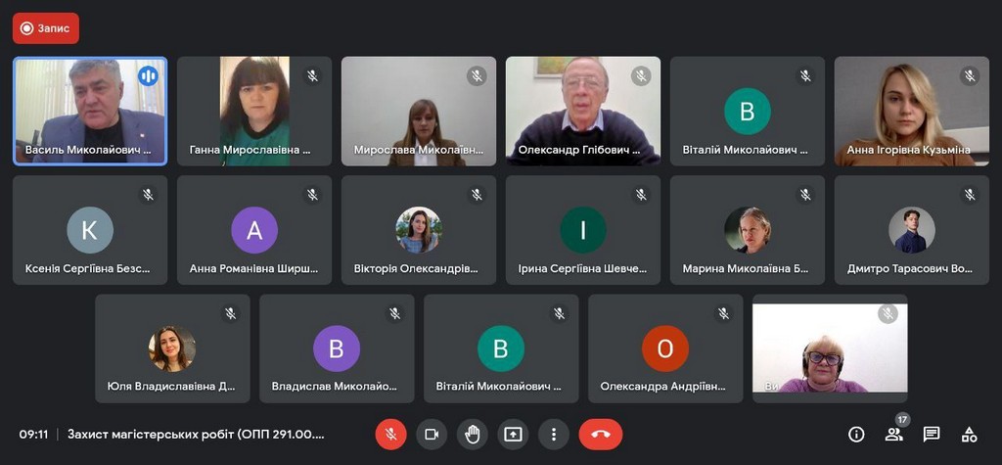Click the red Запис recording indicator
The height and width of the screenshot is (465, 1002).
tap(46, 28)
